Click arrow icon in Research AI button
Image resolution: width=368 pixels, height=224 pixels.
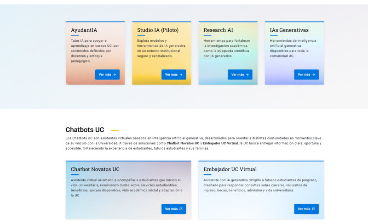pyautogui.click(x=247, y=75)
